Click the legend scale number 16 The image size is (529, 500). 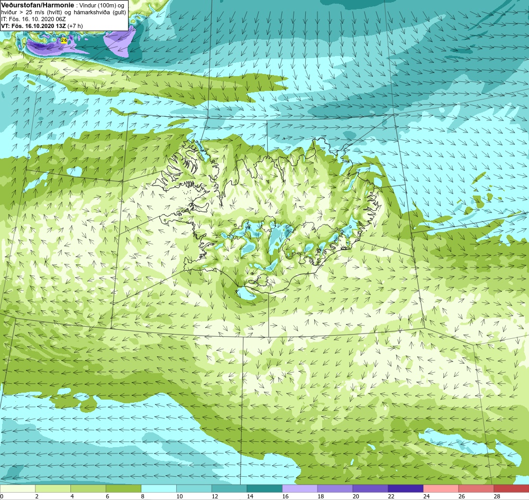click(x=286, y=496)
